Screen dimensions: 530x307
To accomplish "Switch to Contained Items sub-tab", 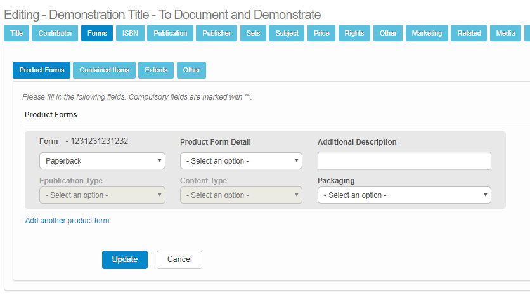I will (x=104, y=70).
